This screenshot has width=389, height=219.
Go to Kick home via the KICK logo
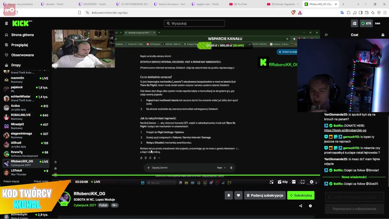[x=22, y=23]
